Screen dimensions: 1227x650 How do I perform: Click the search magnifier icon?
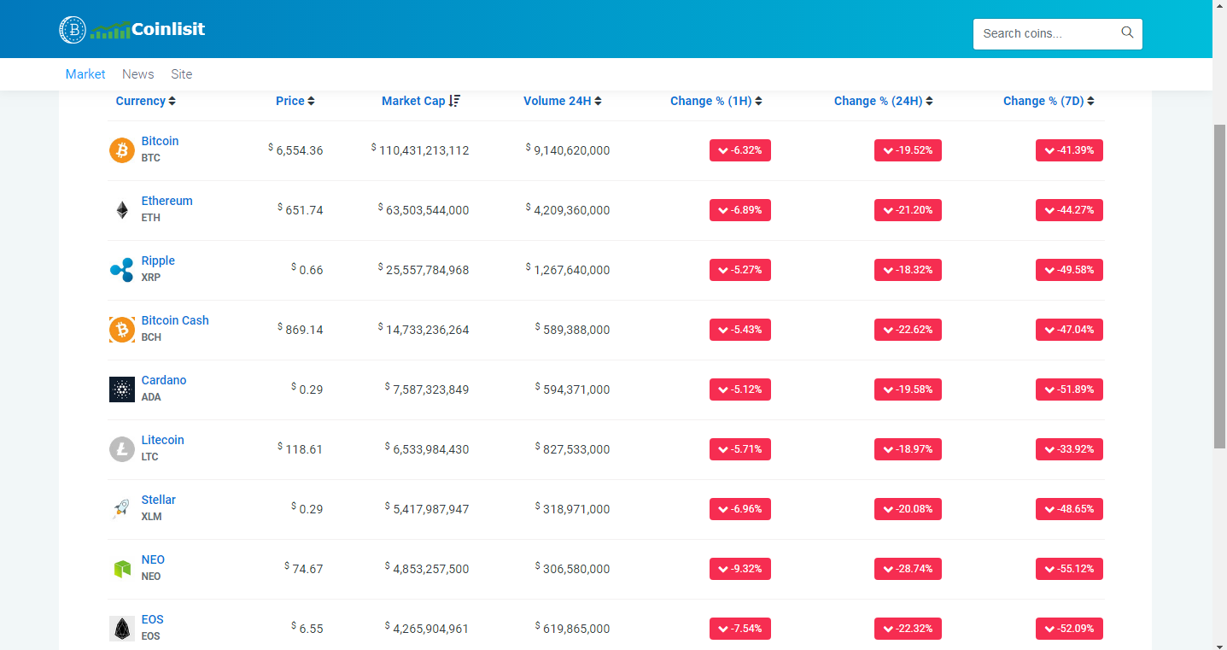click(1127, 33)
